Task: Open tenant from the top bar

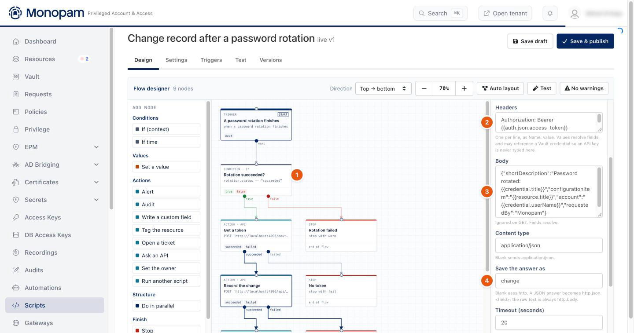Action: 505,13
